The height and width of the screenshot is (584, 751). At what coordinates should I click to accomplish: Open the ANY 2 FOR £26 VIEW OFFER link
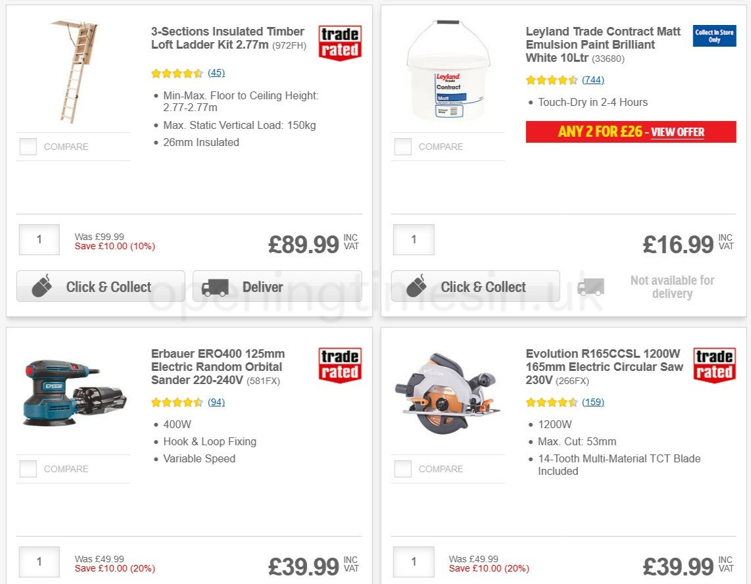coord(677,132)
